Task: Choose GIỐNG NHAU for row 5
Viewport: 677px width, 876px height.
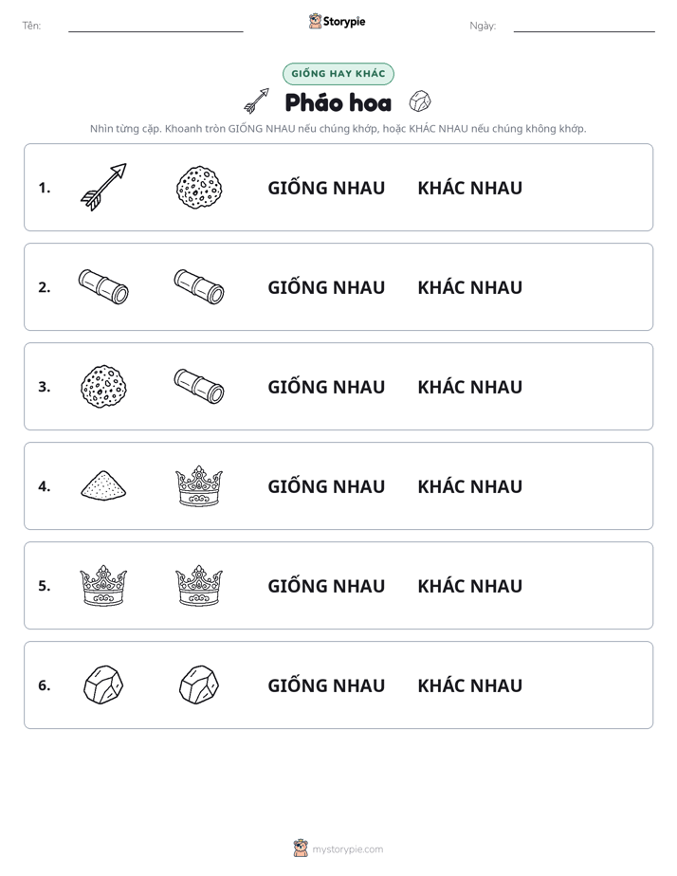Action: [326, 586]
